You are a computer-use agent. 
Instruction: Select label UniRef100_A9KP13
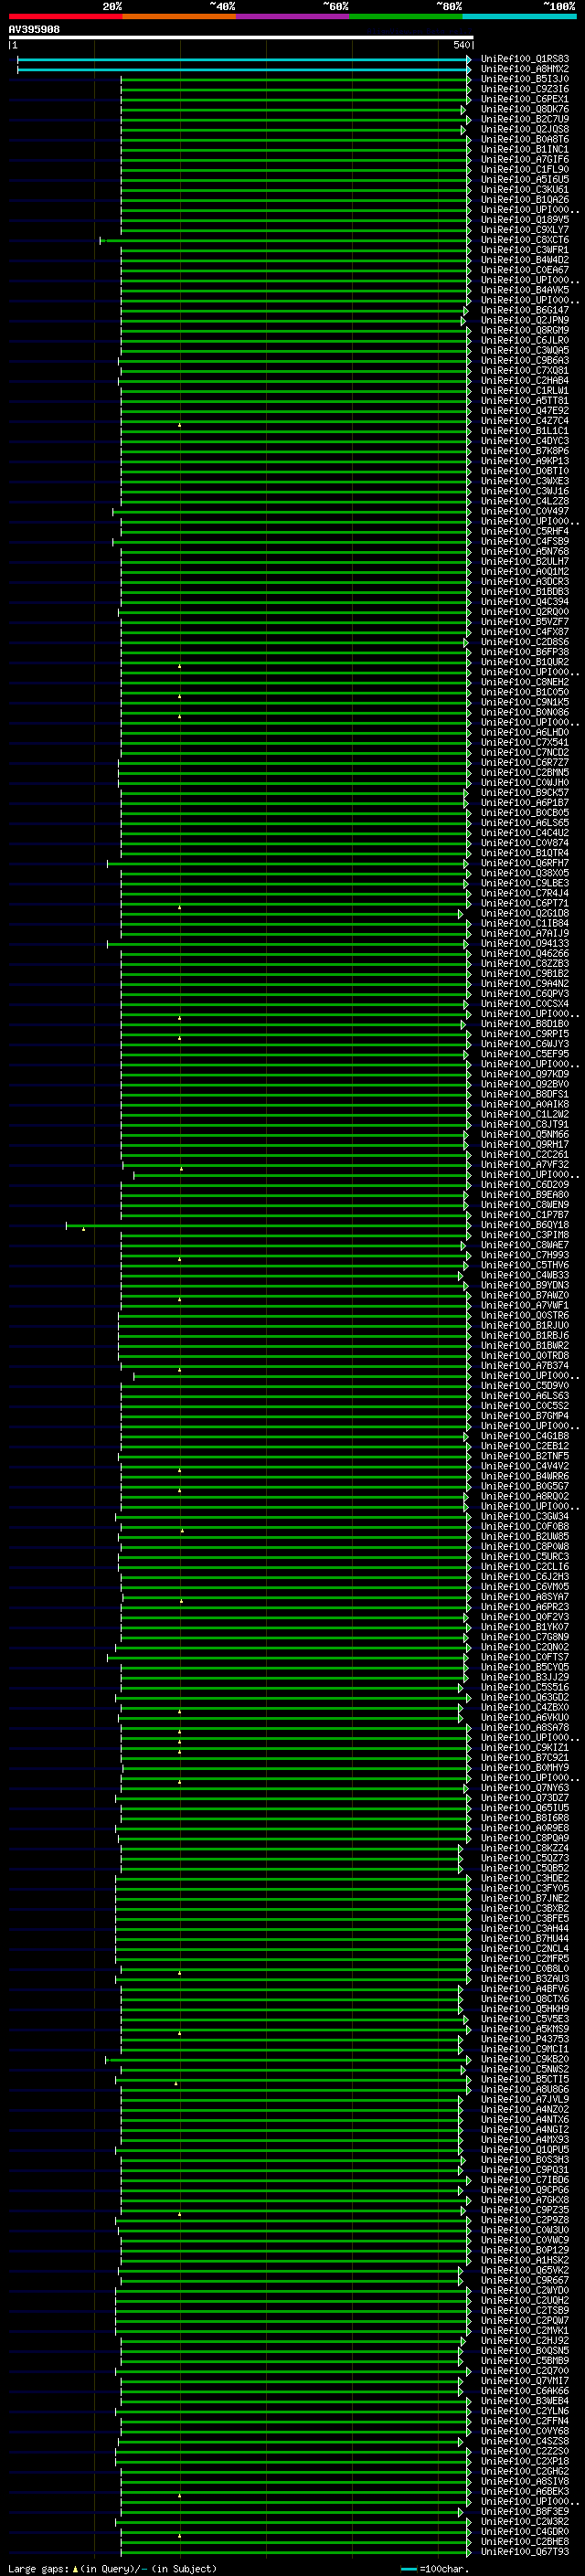click(x=525, y=461)
